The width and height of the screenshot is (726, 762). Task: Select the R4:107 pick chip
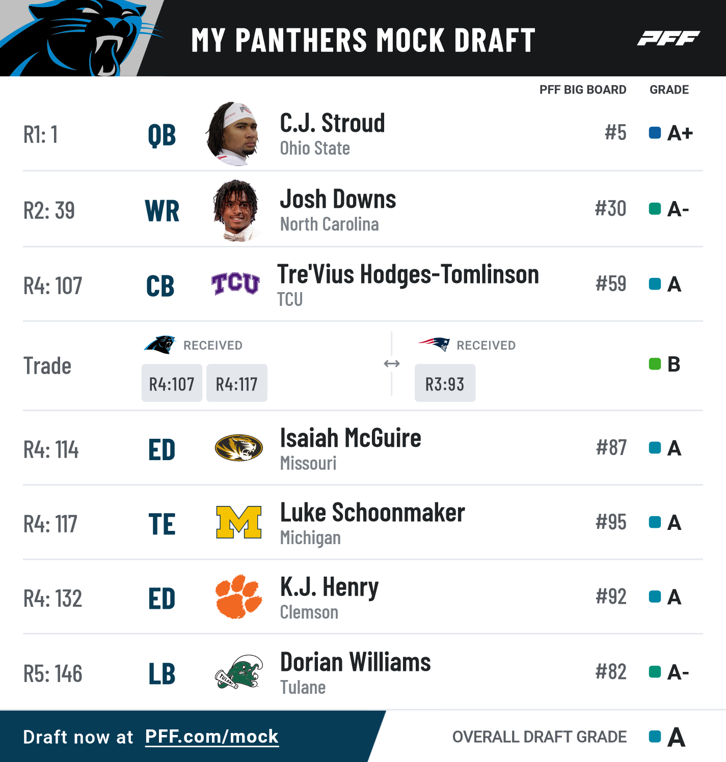point(172,383)
